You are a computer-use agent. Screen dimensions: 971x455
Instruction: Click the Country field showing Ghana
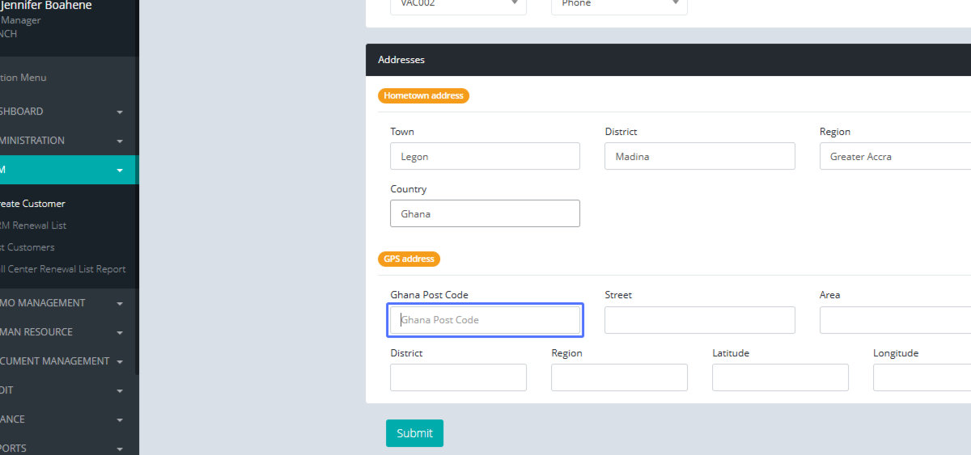tap(485, 214)
